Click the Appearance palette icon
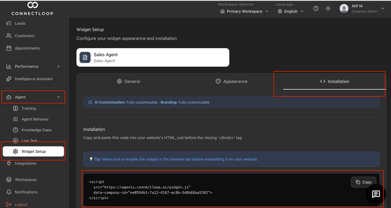This screenshot has width=391, height=208. pyautogui.click(x=218, y=81)
